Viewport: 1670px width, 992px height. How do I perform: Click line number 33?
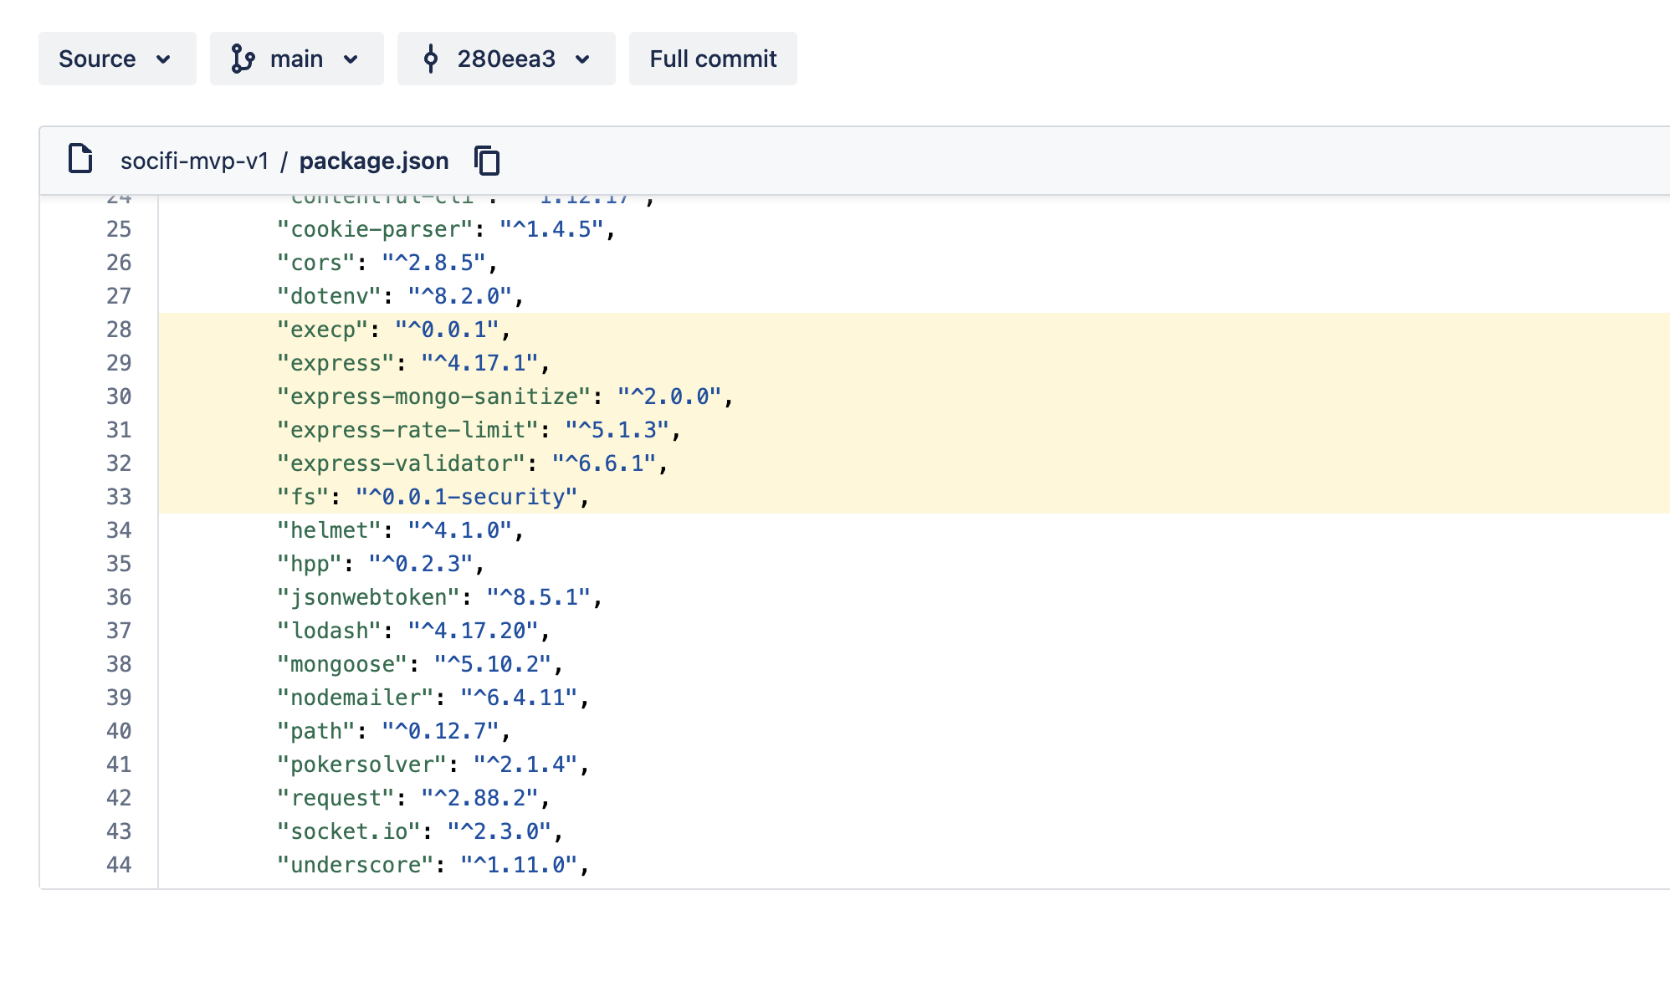point(119,497)
